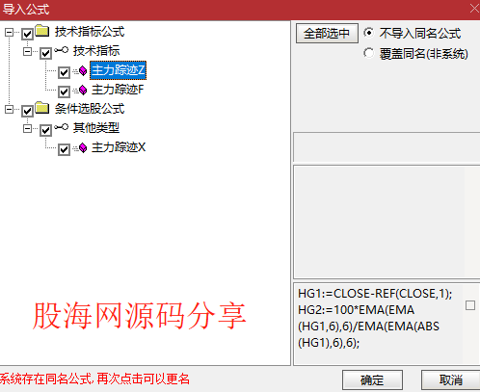
Task: Click the key icon next to 其他类型
Action: [x=62, y=127]
